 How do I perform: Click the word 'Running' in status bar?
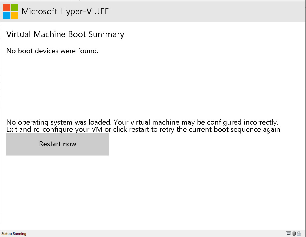(19, 233)
